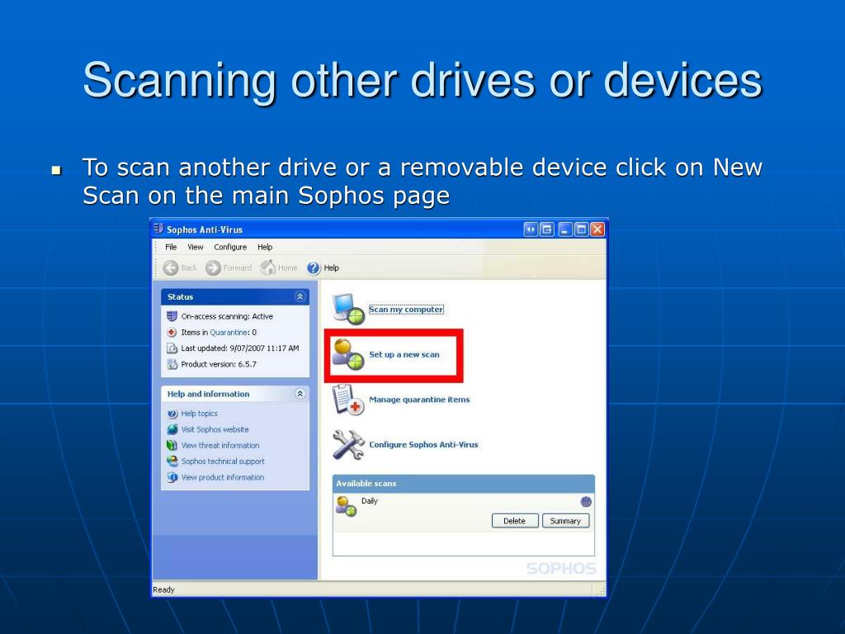Click the 'On-access scanning: Active' text
The image size is (845, 634).
[227, 316]
